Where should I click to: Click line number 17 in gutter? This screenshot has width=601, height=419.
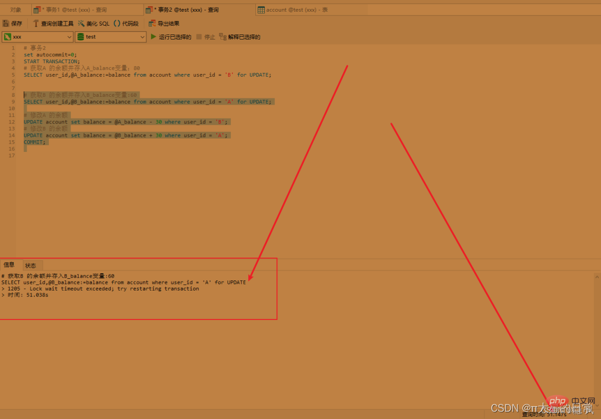click(x=12, y=156)
